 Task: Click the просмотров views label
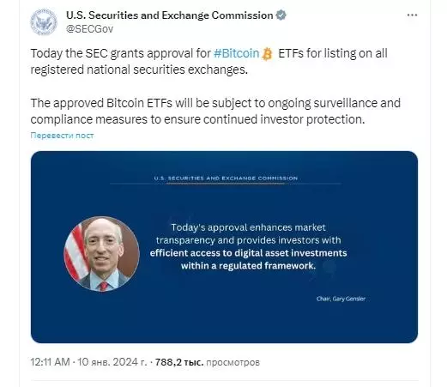click(x=233, y=362)
